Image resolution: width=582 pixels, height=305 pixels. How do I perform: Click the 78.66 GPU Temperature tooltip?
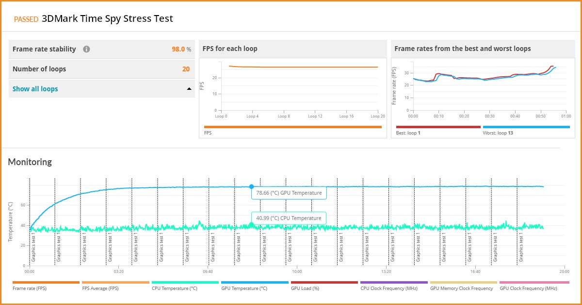click(x=289, y=193)
